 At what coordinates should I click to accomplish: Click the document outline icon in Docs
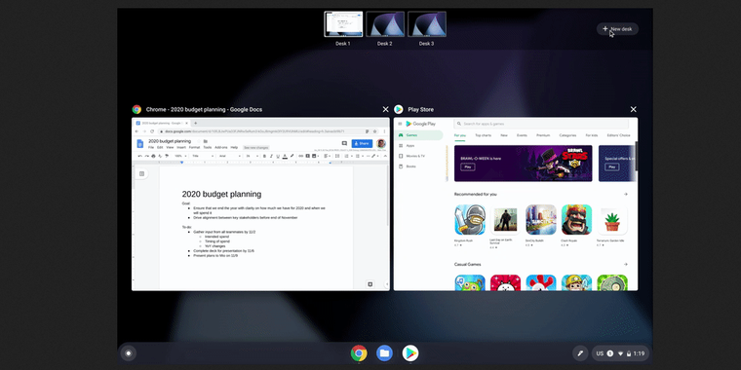tap(141, 173)
